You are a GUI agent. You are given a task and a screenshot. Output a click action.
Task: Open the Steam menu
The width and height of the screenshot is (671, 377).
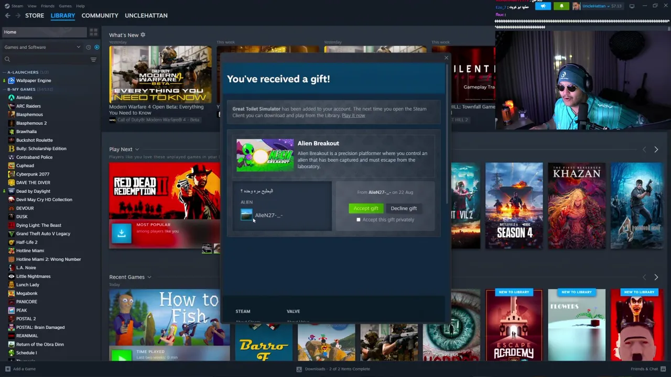point(17,6)
